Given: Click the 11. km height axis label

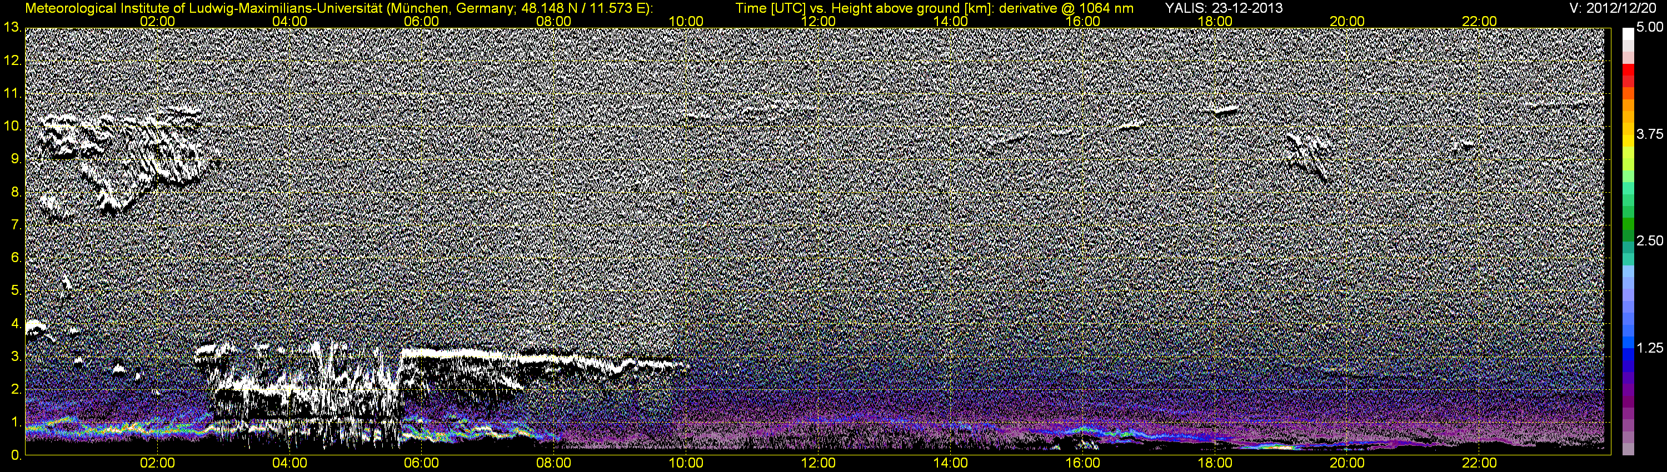Looking at the screenshot, I should click(x=12, y=93).
